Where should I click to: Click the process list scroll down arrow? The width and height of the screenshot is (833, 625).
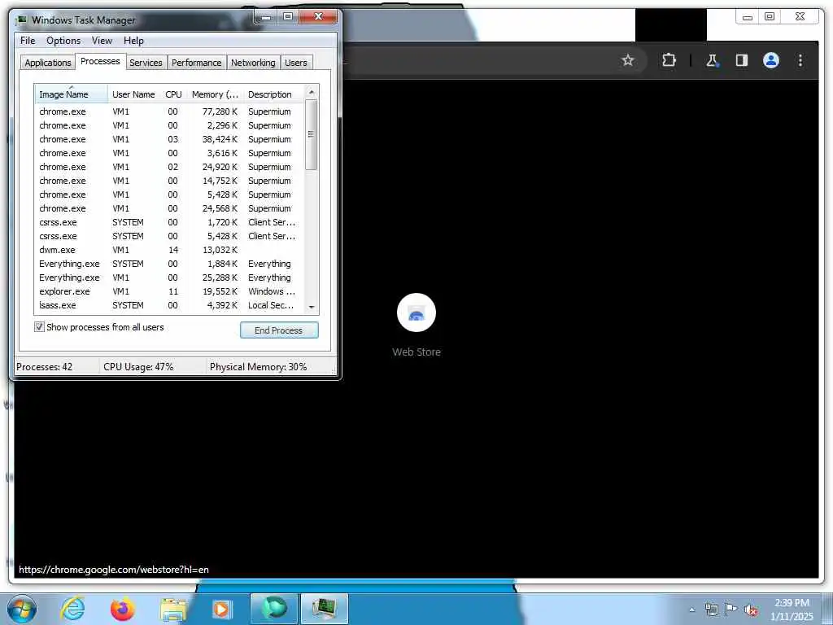(x=312, y=307)
